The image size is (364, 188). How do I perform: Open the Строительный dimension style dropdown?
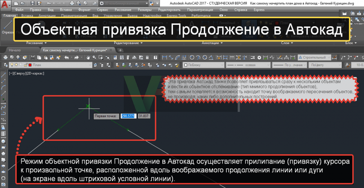pos(314,58)
